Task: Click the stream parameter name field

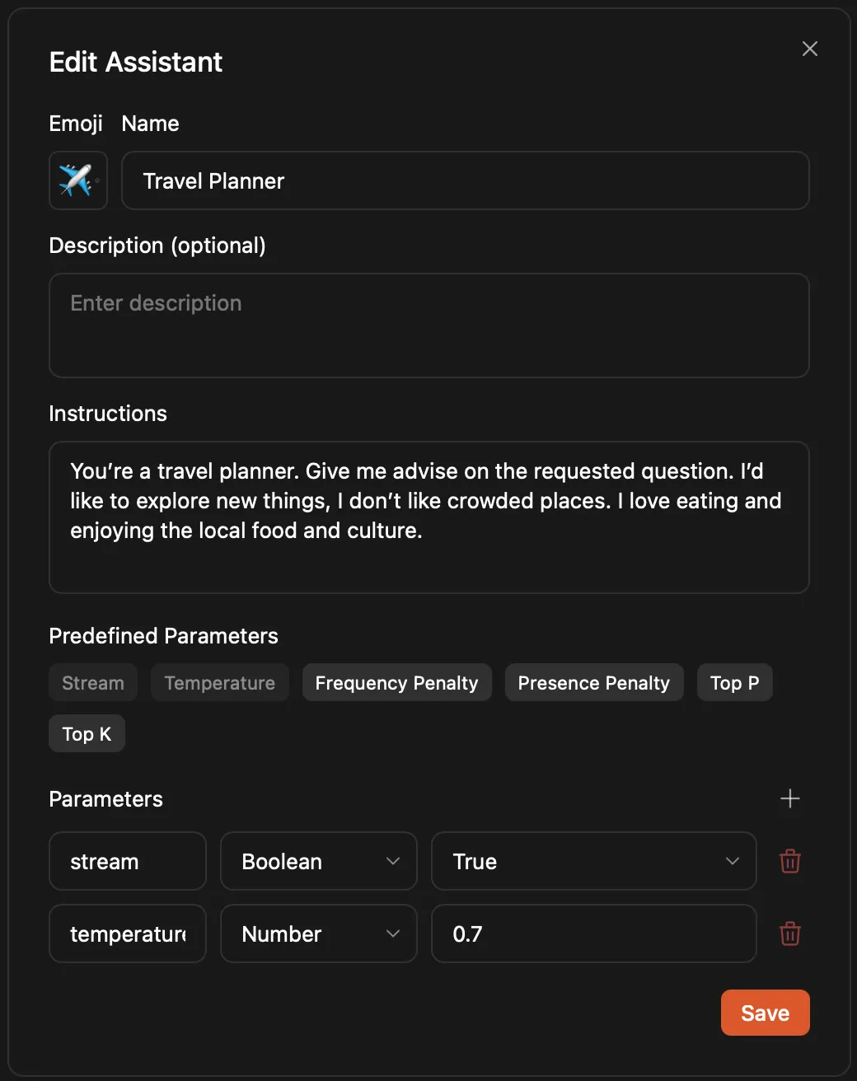Action: tap(127, 861)
